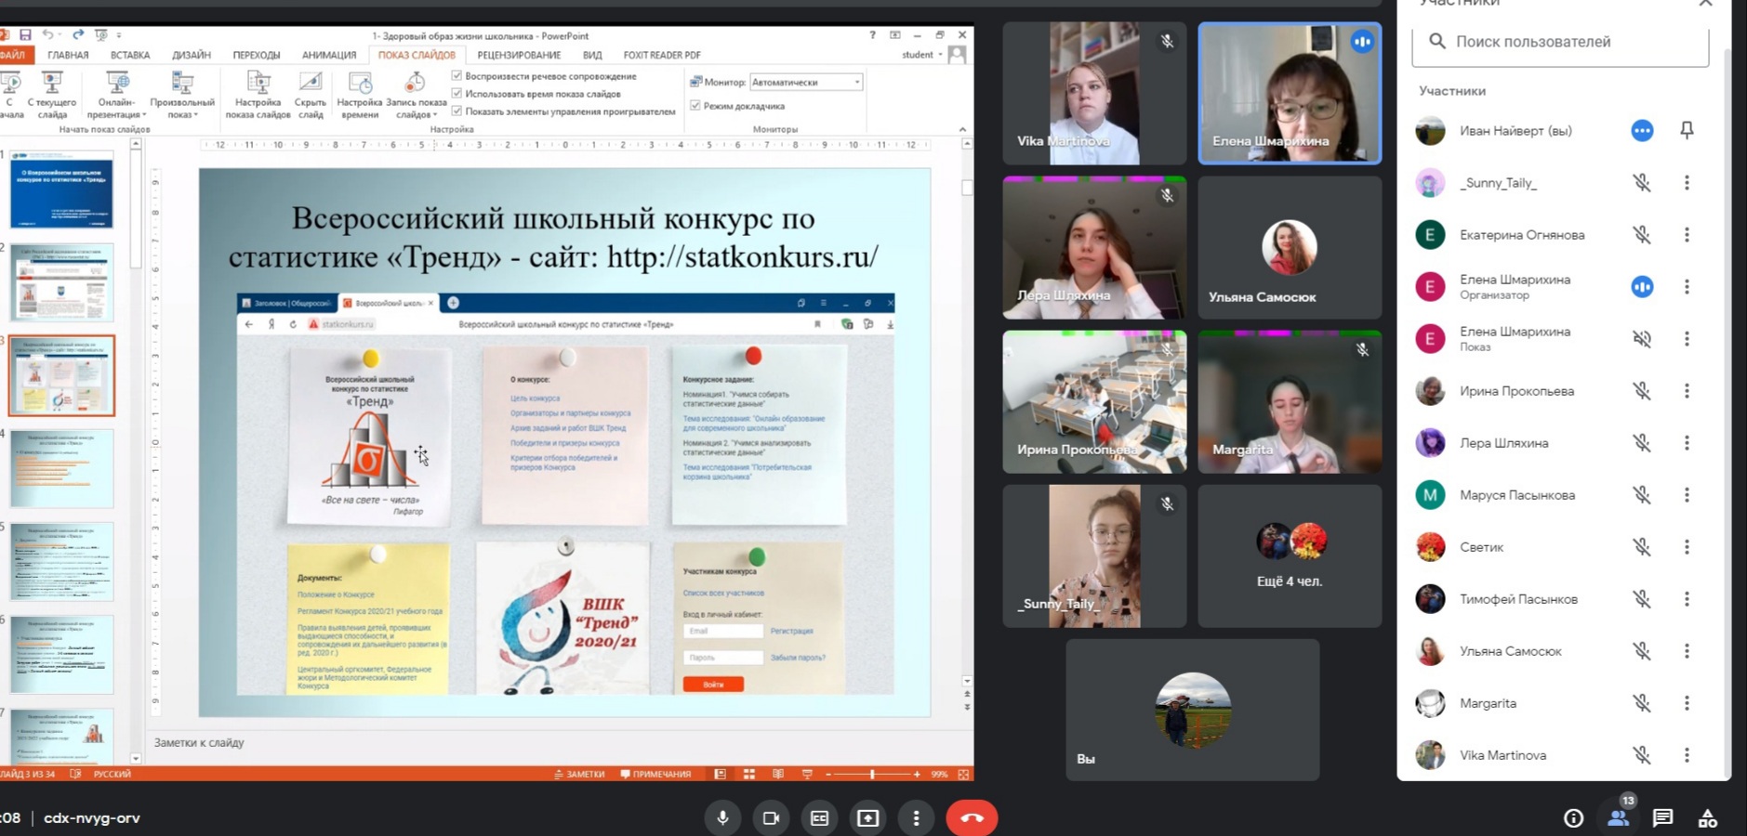
Task: Open the chat panel icon
Action: click(x=1662, y=817)
